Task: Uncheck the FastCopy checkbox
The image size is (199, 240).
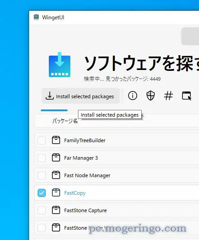Action: 42,193
